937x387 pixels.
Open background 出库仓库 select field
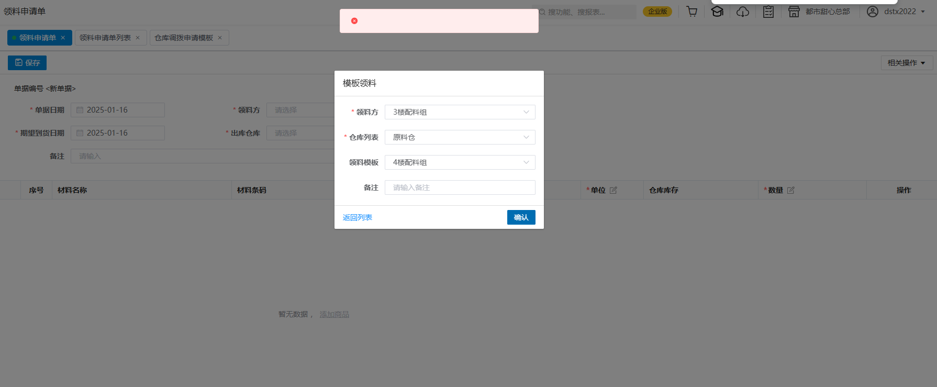click(300, 133)
